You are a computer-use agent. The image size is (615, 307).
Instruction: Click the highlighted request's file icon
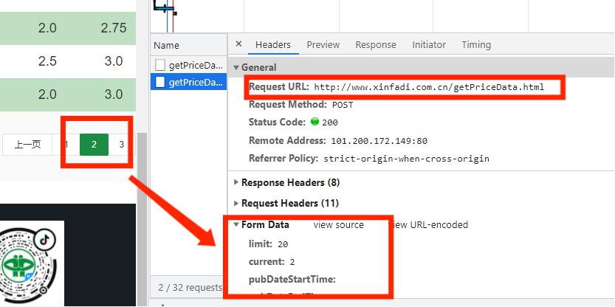coord(159,82)
